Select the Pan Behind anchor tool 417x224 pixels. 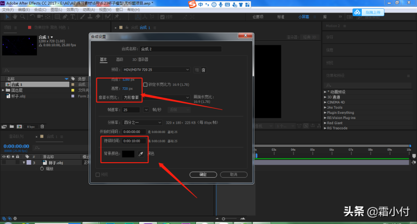pos(47,17)
